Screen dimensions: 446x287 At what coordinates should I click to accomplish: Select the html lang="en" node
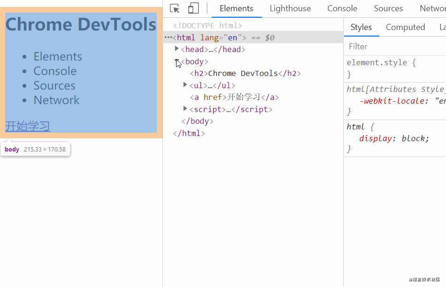(209, 38)
